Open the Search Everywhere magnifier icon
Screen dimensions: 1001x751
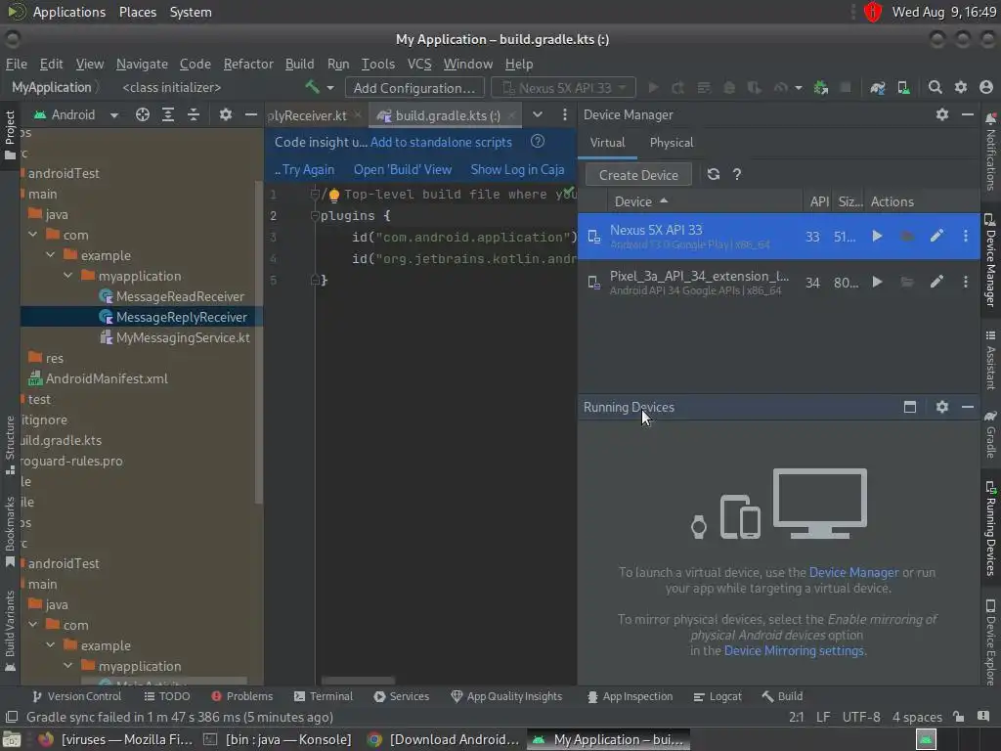pyautogui.click(x=936, y=87)
